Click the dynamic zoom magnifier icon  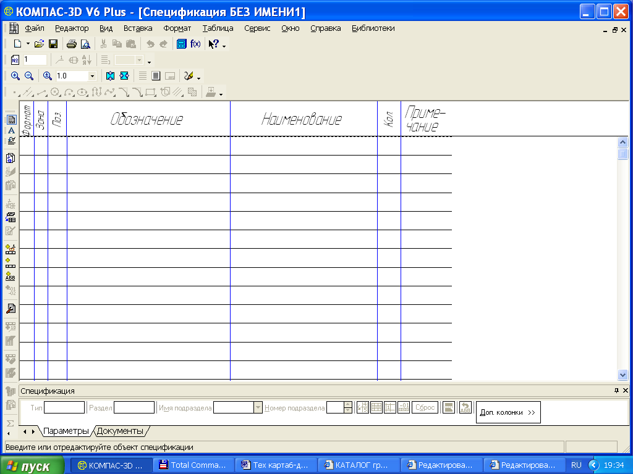(x=47, y=76)
